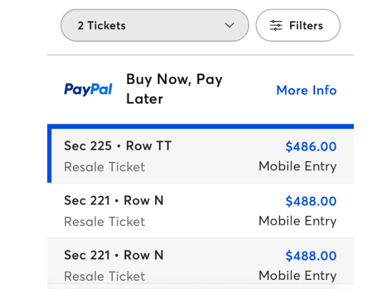Open the 2 Tickets quantity dropdown
The height and width of the screenshot is (305, 379).
point(153,26)
